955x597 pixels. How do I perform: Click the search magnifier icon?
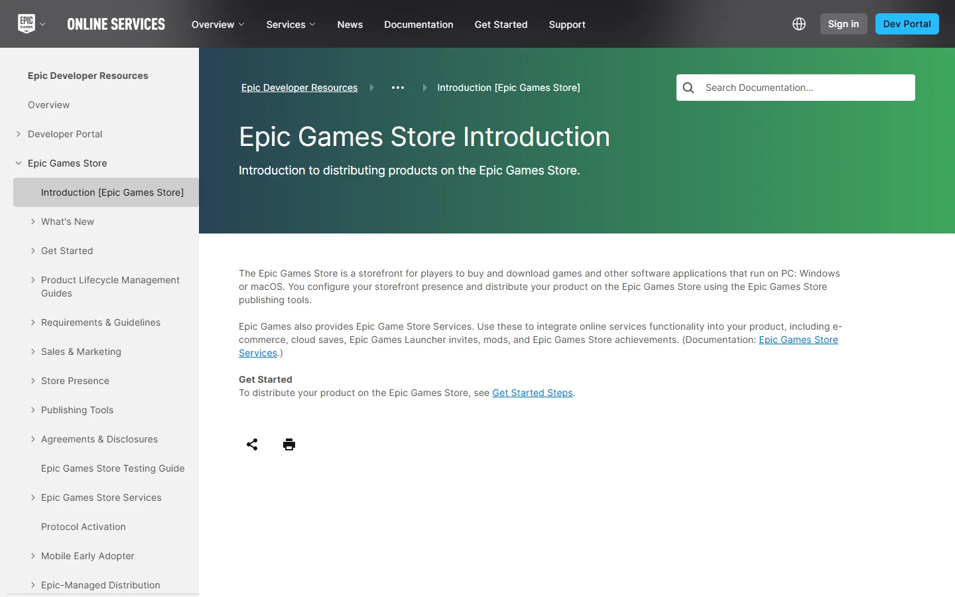click(688, 88)
